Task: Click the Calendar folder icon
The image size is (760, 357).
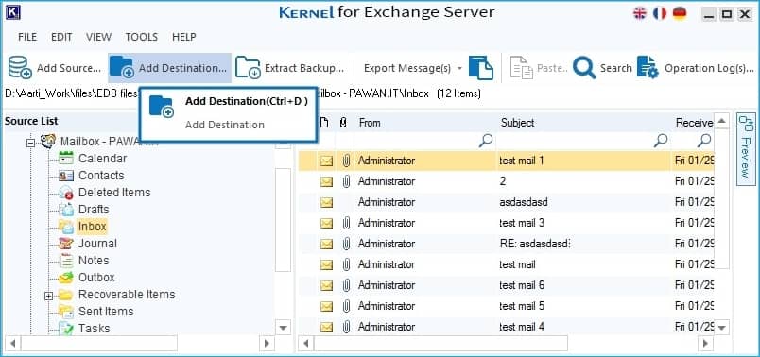Action: (66, 159)
